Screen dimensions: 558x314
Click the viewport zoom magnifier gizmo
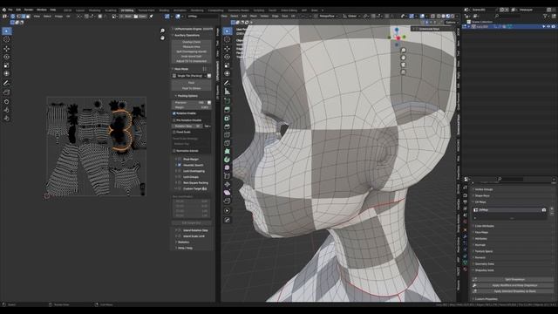click(403, 51)
